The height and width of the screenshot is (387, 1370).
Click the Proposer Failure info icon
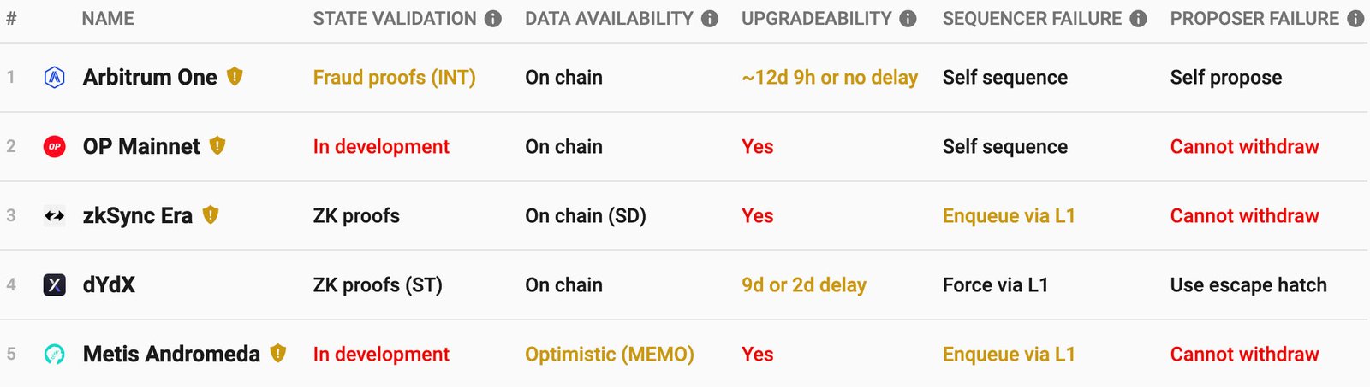coord(1355,19)
